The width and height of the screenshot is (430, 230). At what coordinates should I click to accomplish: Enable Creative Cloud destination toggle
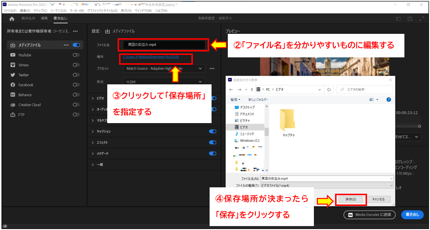coord(76,104)
